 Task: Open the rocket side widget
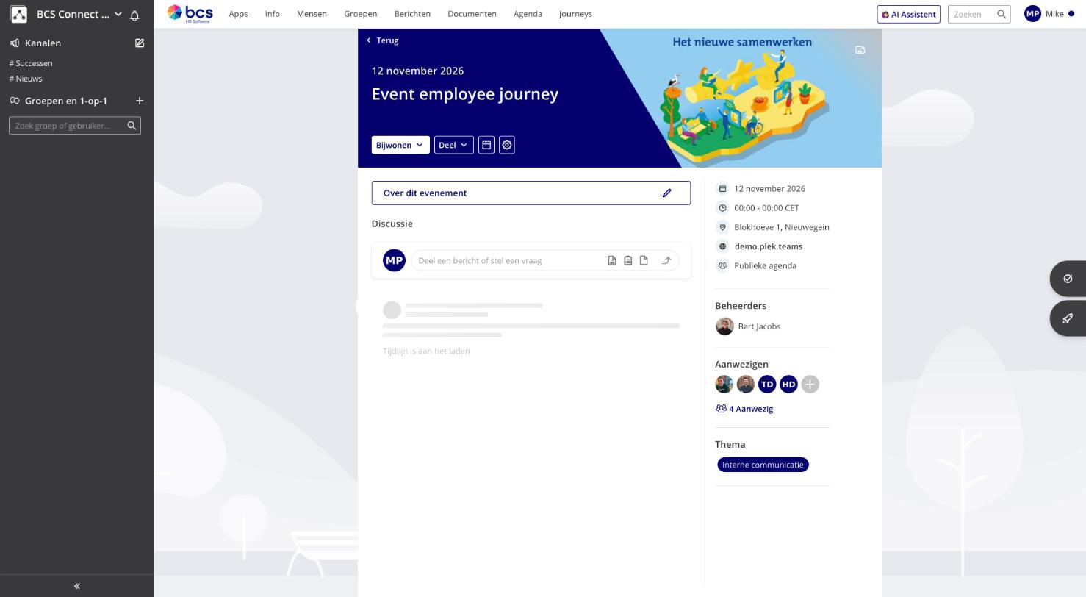pyautogui.click(x=1068, y=318)
